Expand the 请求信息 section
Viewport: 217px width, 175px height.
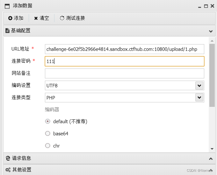pos(211,159)
